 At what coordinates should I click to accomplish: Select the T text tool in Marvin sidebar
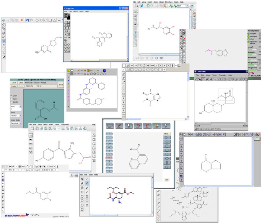(135, 21)
